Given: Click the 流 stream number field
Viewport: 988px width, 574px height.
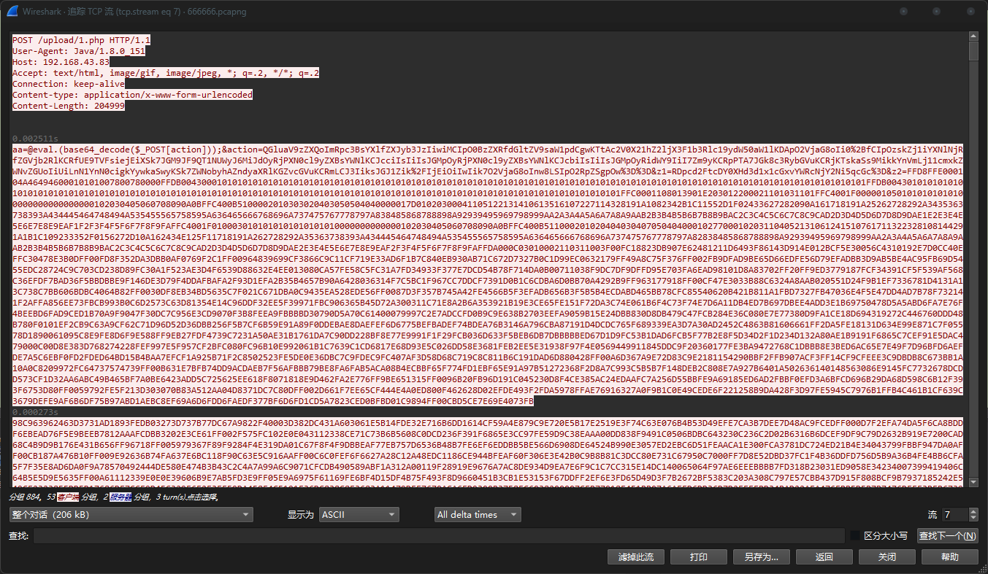Looking at the screenshot, I should click(x=954, y=515).
